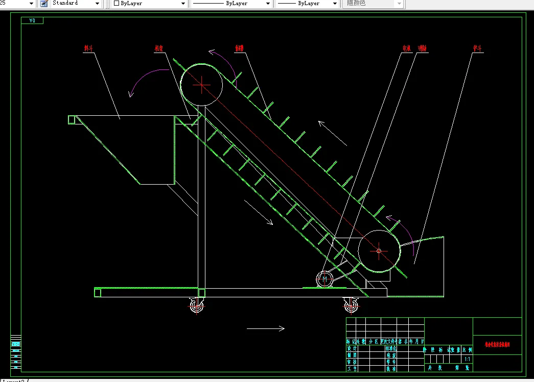Screen dimensions: 534x382
Task: Select the 1:1 scale value in title block
Action: [467, 359]
